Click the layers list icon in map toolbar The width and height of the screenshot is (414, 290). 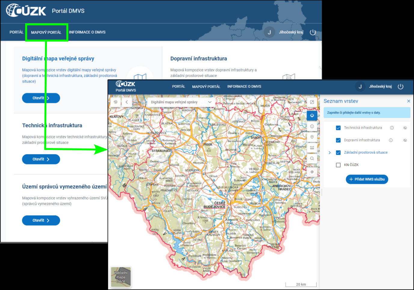[312, 116]
